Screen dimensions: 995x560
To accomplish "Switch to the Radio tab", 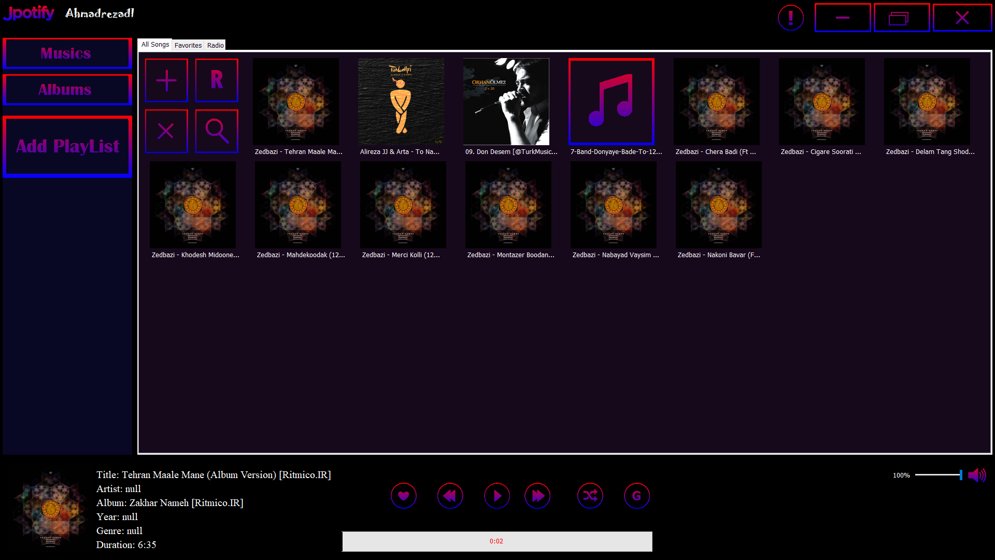I will (x=216, y=45).
